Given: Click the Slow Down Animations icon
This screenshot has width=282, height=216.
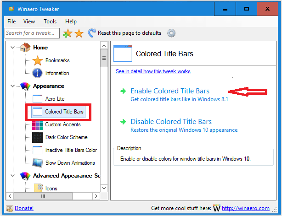Looking at the screenshot, I should pos(38,163).
